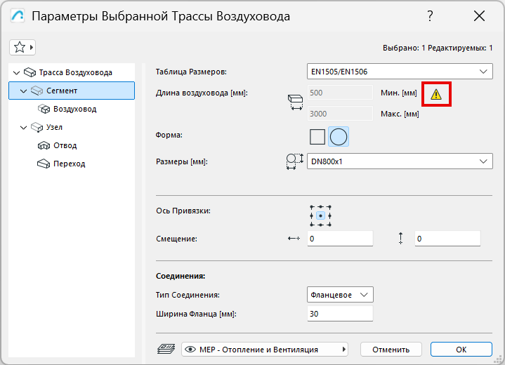Click the horizontal offset arrow icon
This screenshot has height=365, width=505.
pyautogui.click(x=294, y=239)
